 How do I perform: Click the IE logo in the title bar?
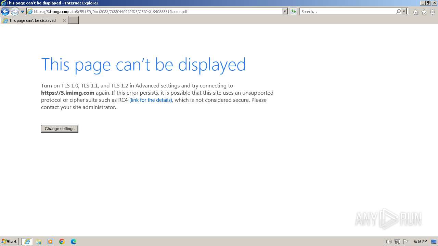[3, 3]
